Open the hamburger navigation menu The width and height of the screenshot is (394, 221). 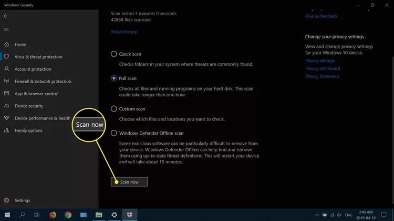click(x=6, y=29)
